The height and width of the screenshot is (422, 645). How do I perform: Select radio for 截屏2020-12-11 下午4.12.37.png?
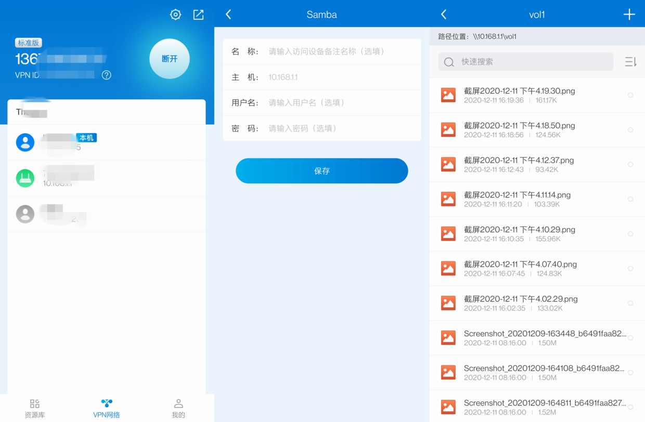click(630, 164)
